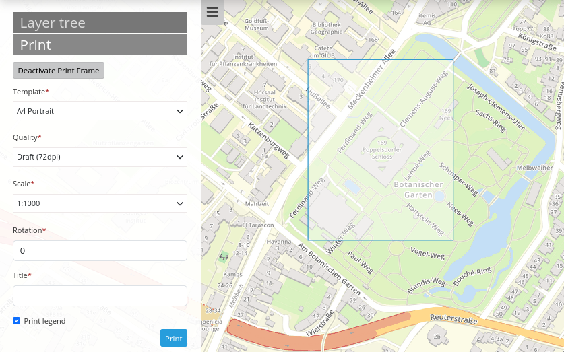Toggle the Print legend checkbox
This screenshot has height=352, width=564.
click(17, 321)
